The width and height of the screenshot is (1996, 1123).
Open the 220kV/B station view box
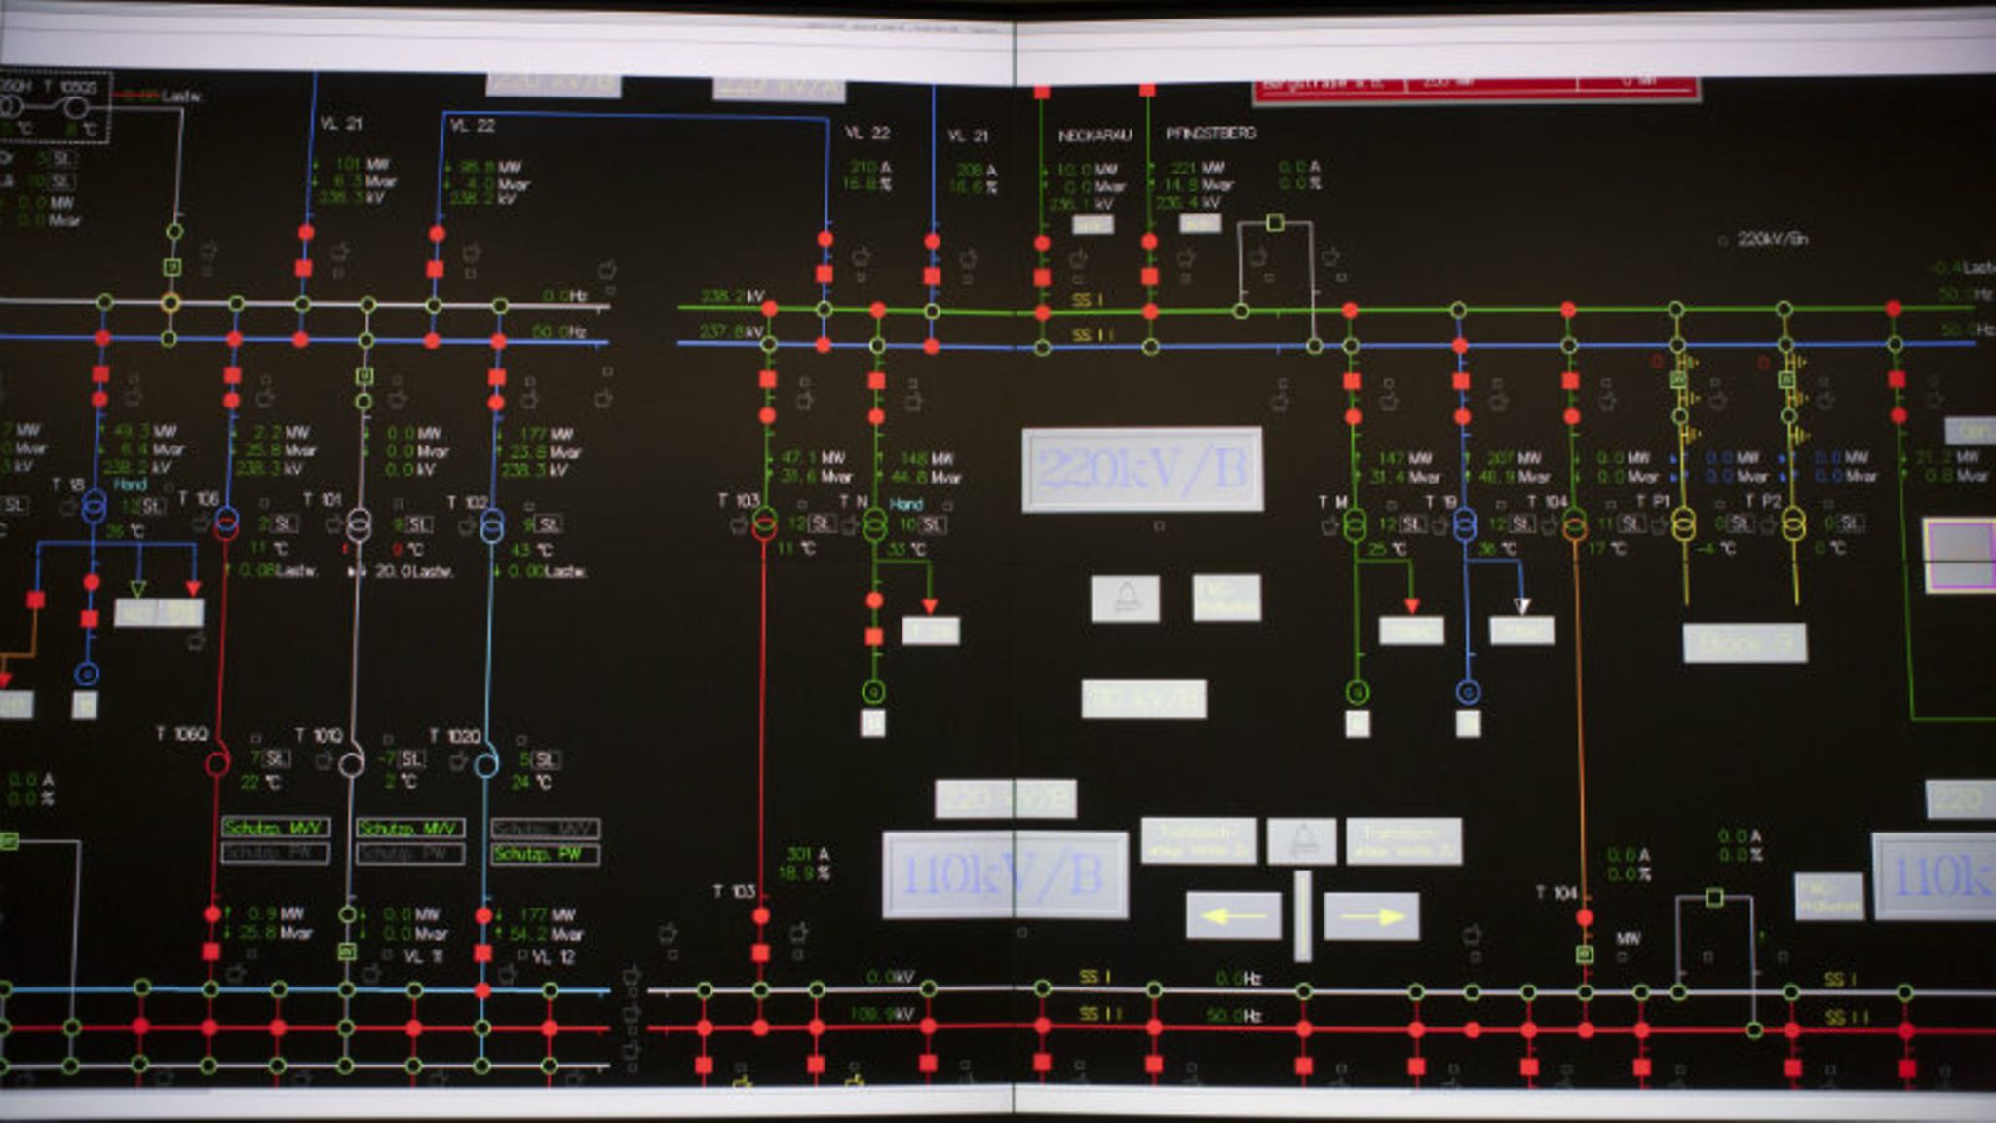(x=1142, y=470)
